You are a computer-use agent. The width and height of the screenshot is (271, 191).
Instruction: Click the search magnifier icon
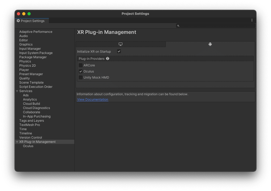178,26
